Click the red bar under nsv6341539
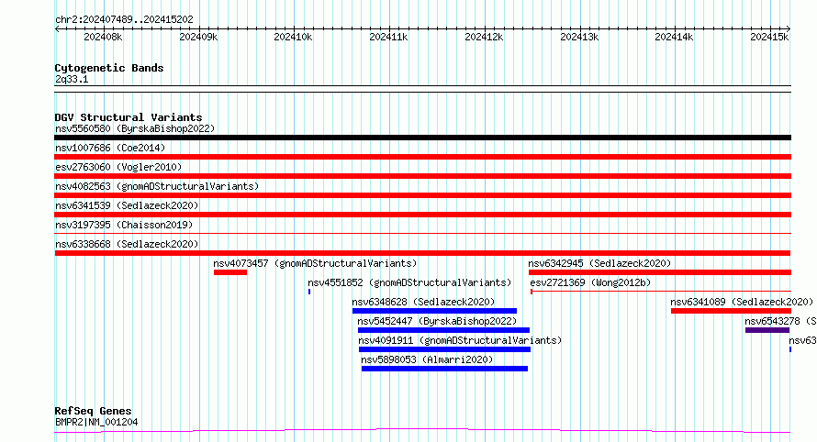Screen dimensions: 817x442 coord(422,215)
